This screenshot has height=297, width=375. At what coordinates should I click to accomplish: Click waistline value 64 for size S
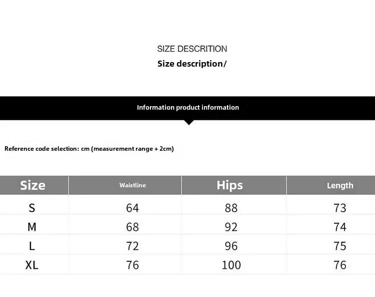(x=132, y=208)
